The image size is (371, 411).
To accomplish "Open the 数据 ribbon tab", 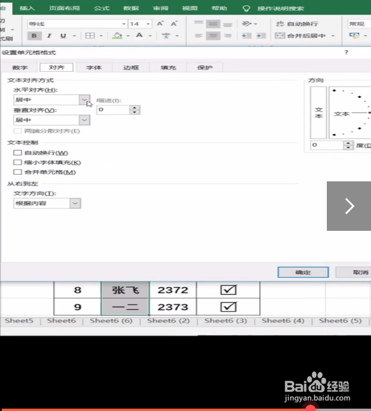I will coord(131,8).
